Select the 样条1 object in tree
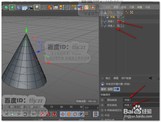This screenshot has width=161, height=122. 110,21
